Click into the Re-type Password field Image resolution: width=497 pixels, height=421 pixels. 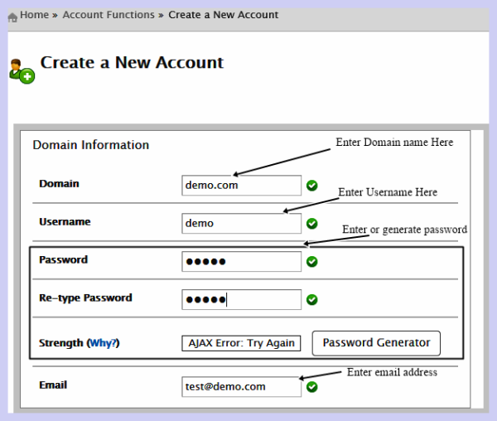[x=242, y=299]
